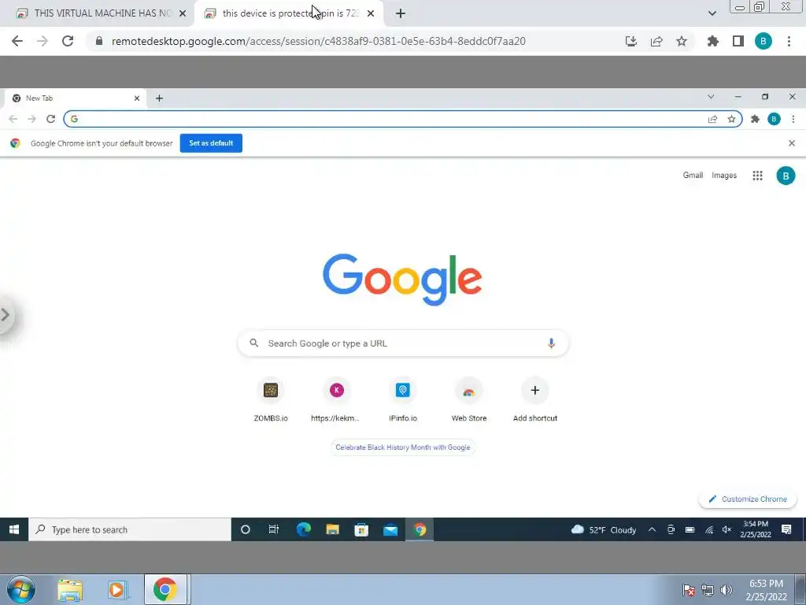Click the Chrome icon on host taskbar
The image size is (806, 605).
click(x=165, y=589)
